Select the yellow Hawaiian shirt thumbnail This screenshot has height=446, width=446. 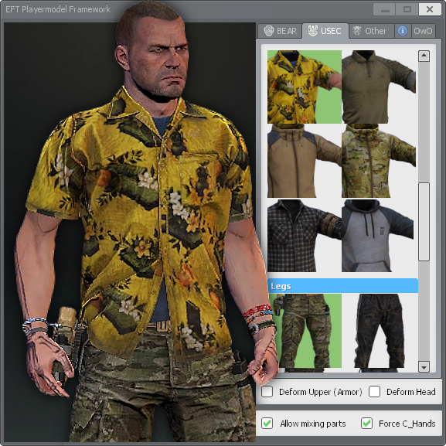pos(305,87)
